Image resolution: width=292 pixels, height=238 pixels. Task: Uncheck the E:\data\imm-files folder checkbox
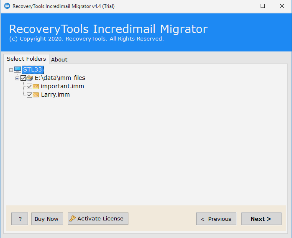pos(23,78)
